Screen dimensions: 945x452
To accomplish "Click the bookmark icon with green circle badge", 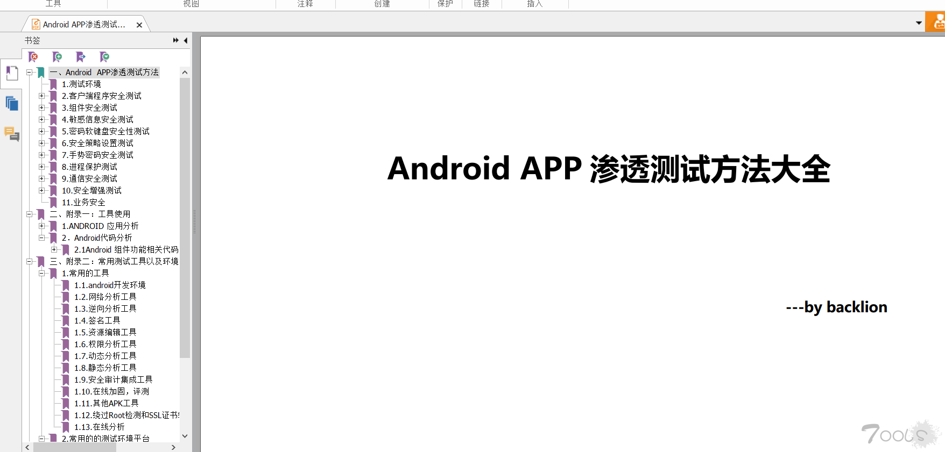I will (104, 56).
